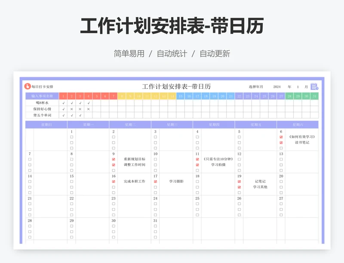Click the subtitle text 自动更新
The image size is (344, 263).
(x=215, y=54)
